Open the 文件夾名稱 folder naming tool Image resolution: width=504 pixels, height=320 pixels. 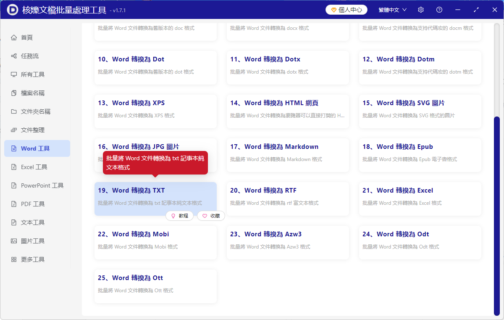click(37, 111)
